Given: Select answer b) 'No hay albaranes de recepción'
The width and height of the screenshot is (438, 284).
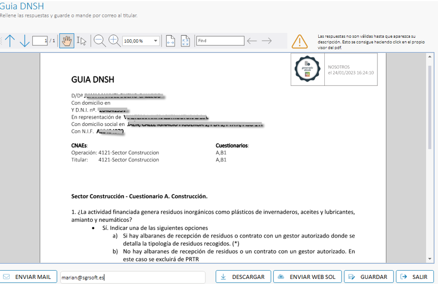Looking at the screenshot, I should click(239, 255).
